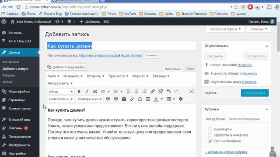The height and width of the screenshot is (157, 280).
Task: Align text right
Action: (x=144, y=92)
